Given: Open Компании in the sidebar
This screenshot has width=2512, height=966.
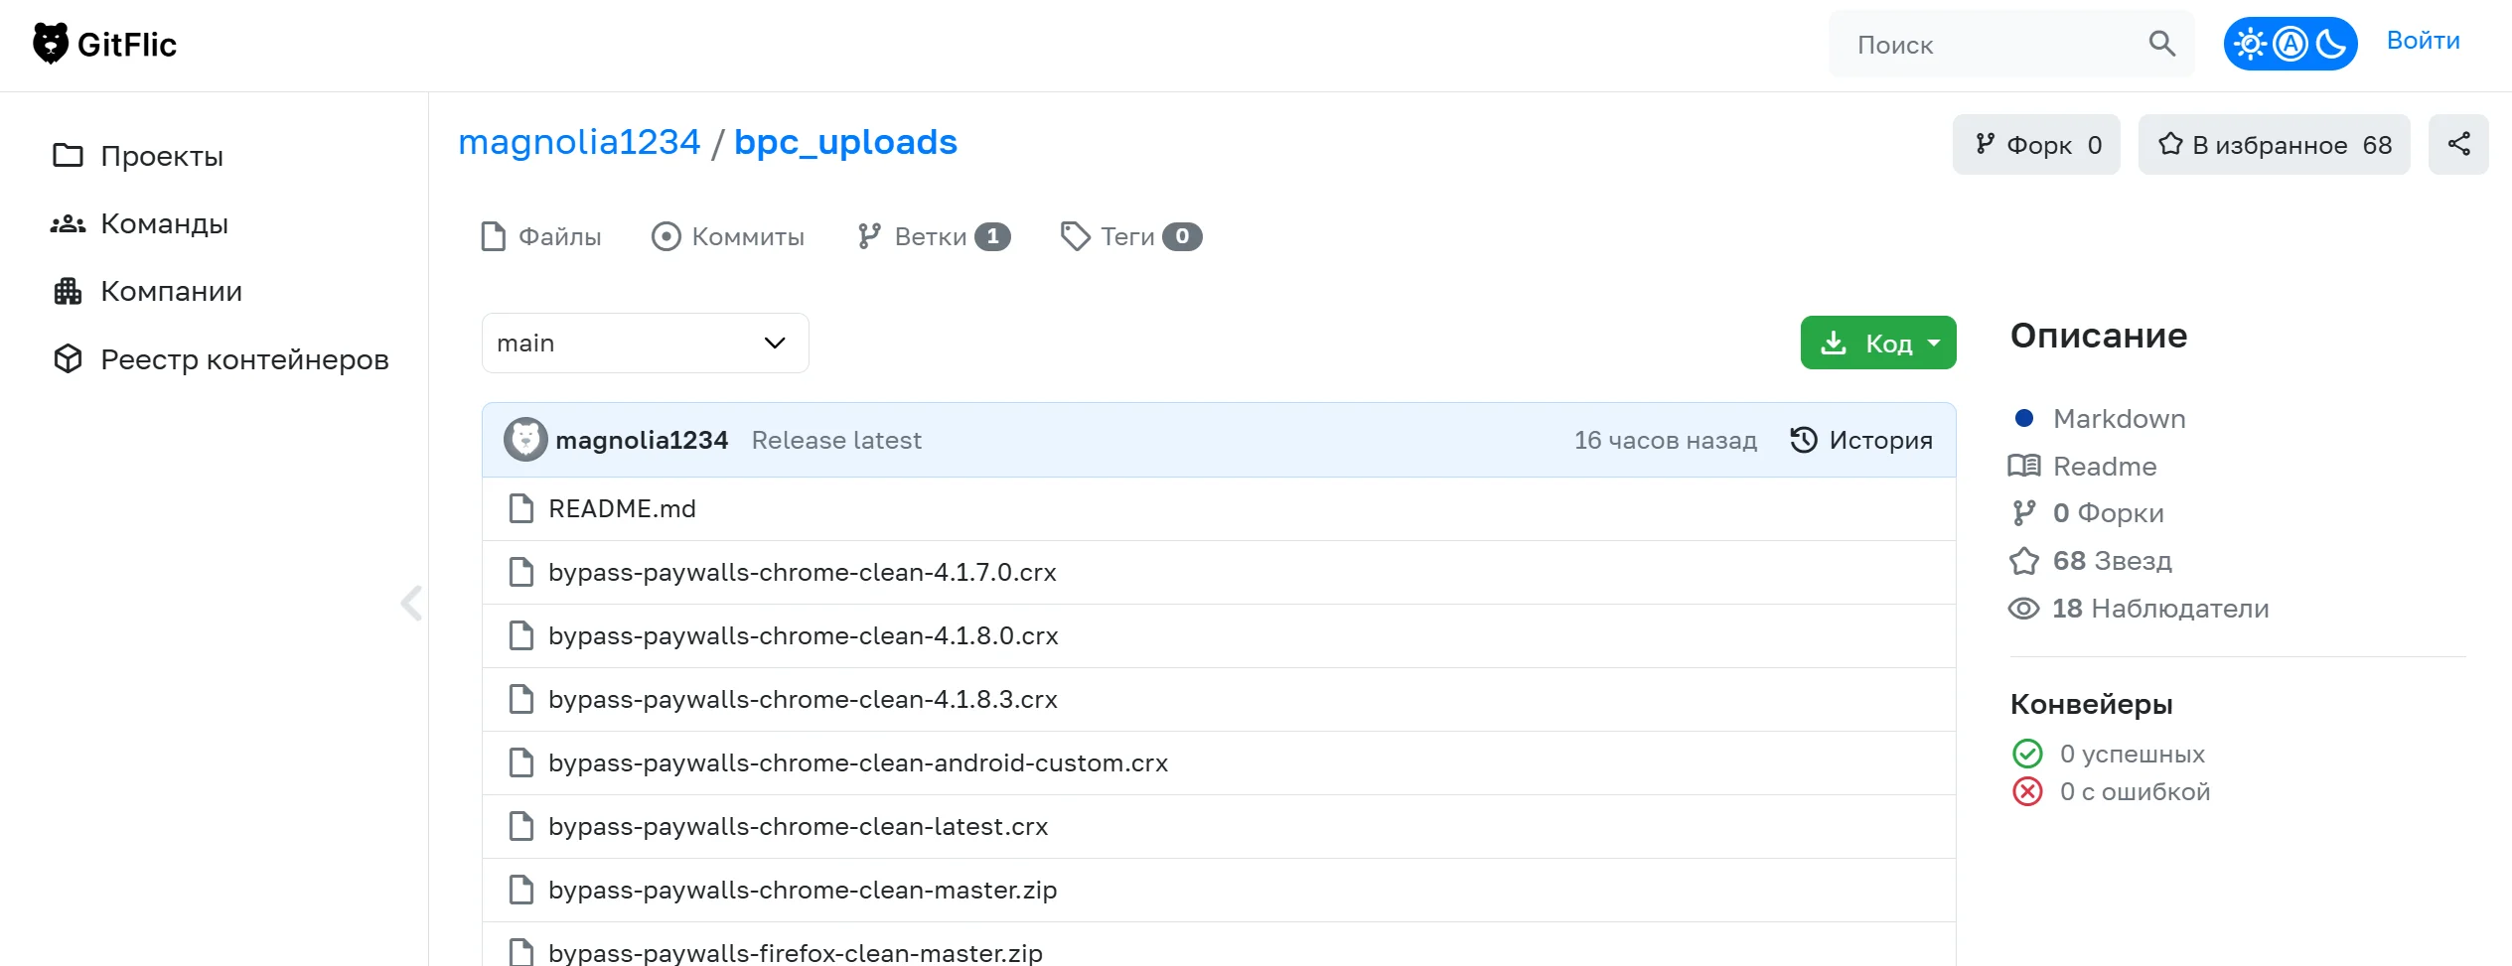Looking at the screenshot, I should (x=147, y=291).
